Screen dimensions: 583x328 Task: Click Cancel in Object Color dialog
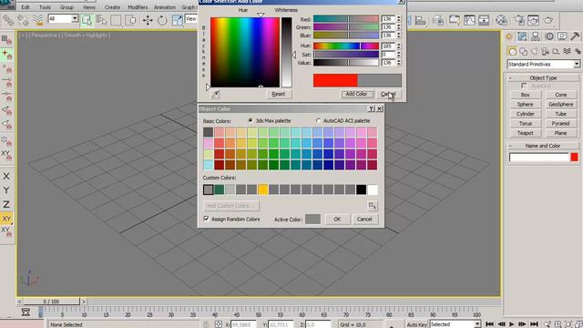(x=364, y=219)
